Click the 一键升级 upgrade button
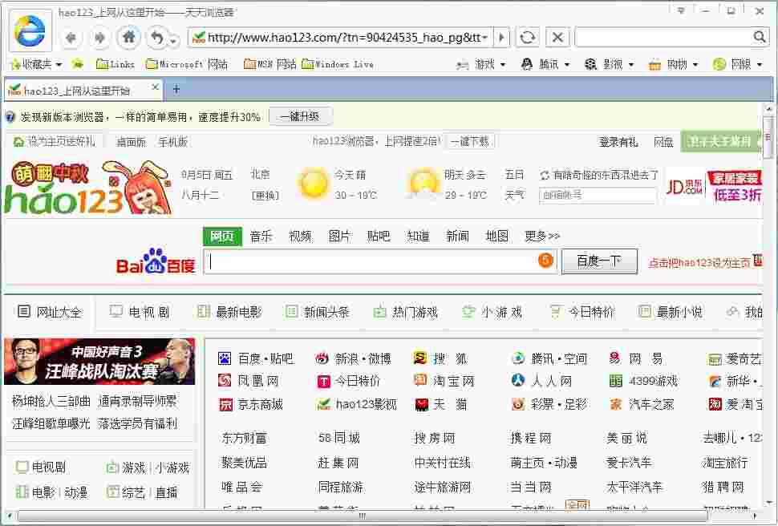The width and height of the screenshot is (778, 526). pyautogui.click(x=301, y=115)
